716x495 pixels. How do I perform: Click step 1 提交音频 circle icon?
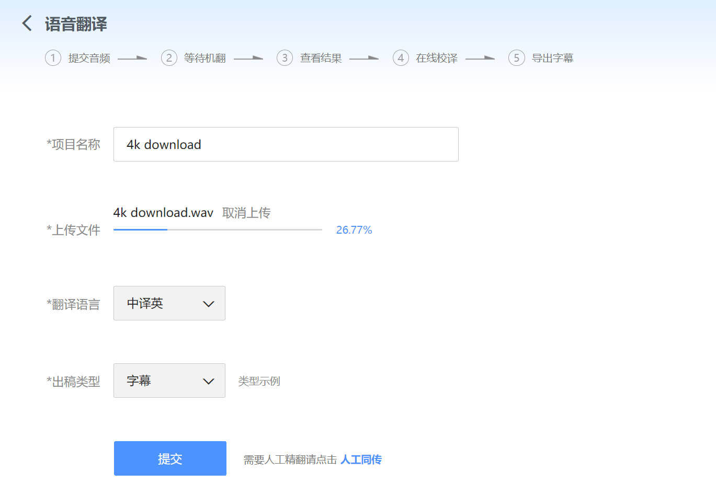tap(53, 57)
